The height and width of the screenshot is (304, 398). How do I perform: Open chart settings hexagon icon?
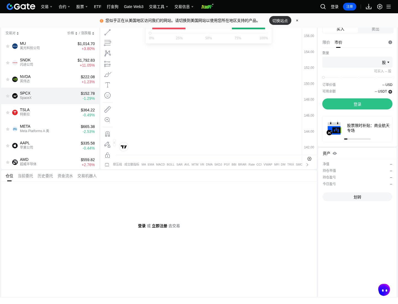click(x=310, y=159)
